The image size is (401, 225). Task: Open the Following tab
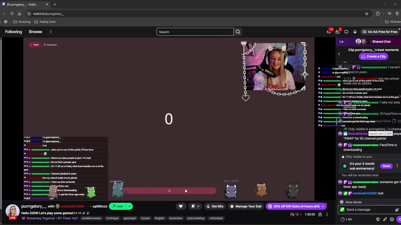(x=13, y=32)
